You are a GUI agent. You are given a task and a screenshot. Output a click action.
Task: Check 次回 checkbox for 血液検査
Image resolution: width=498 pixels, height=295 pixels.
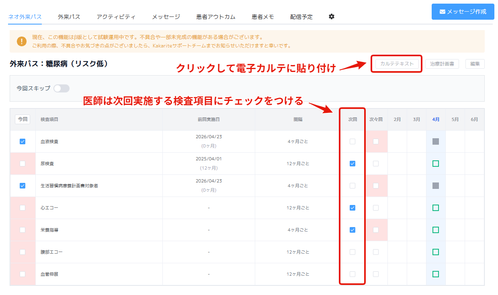pos(352,141)
